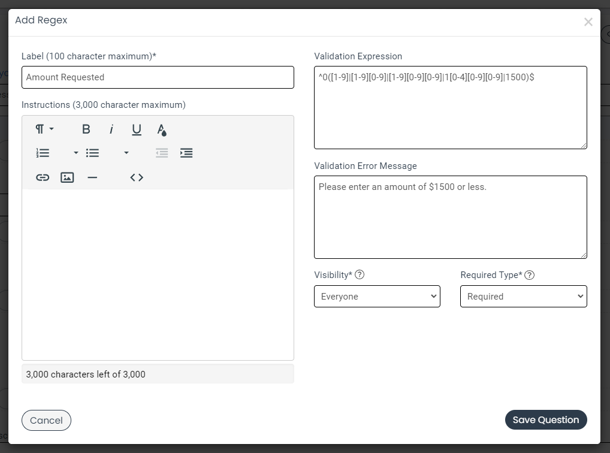Click the Save Question button
610x453 pixels.
pos(545,420)
